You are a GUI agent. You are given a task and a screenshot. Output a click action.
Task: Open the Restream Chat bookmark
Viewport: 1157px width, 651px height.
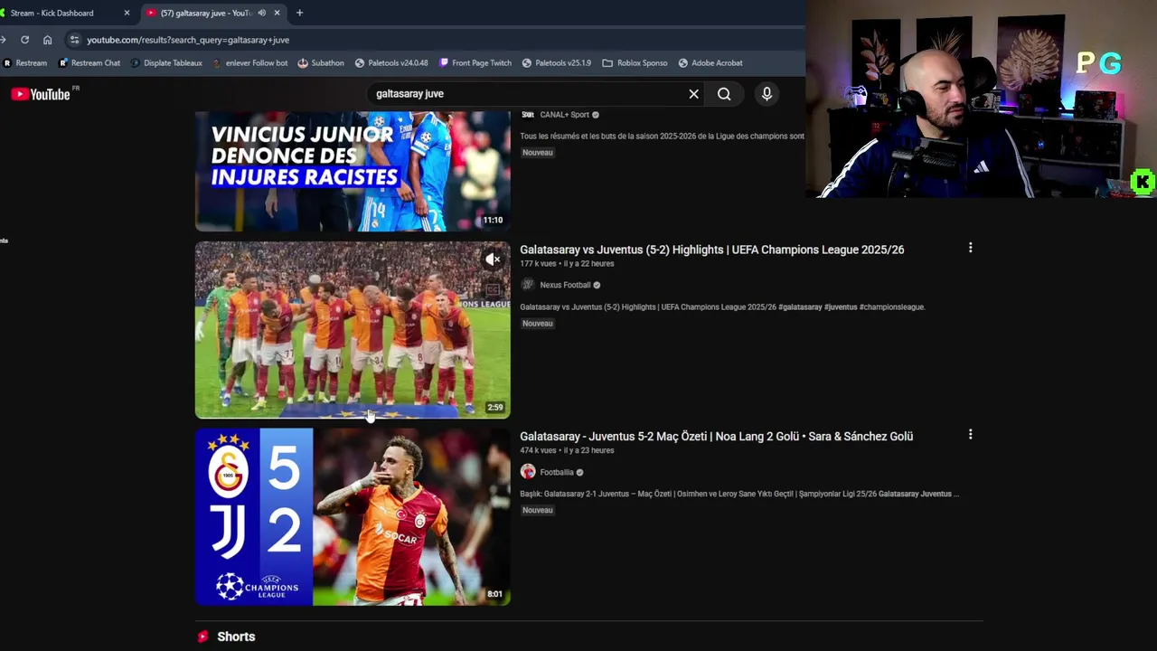tap(89, 63)
